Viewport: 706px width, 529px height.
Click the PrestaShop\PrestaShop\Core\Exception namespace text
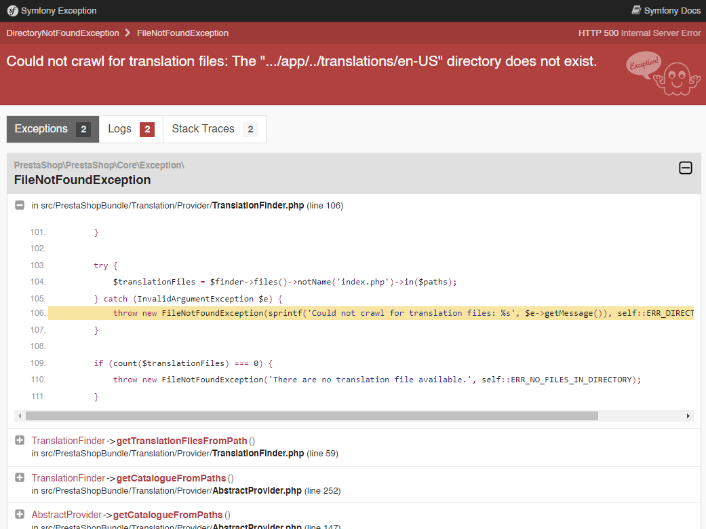(99, 165)
